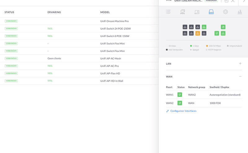Click the 100/10 Mbps legend entry
This screenshot has width=248, height=153.
(x=213, y=46)
